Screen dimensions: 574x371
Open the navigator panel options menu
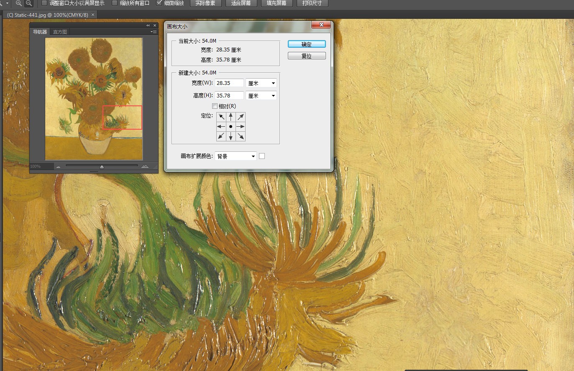[154, 32]
